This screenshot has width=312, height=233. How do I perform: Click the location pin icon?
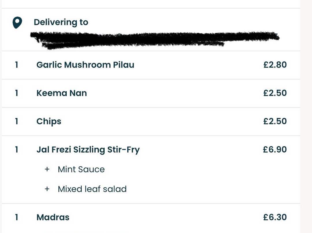click(x=17, y=22)
